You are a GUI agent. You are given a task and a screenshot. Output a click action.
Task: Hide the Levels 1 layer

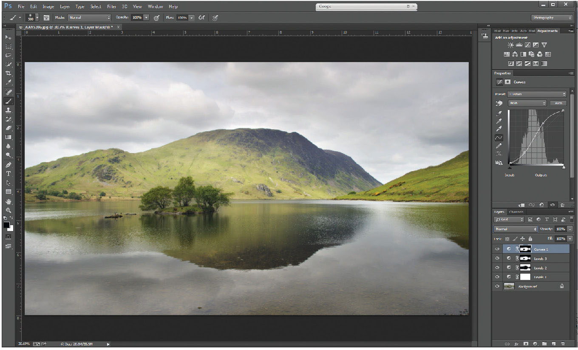(x=497, y=277)
